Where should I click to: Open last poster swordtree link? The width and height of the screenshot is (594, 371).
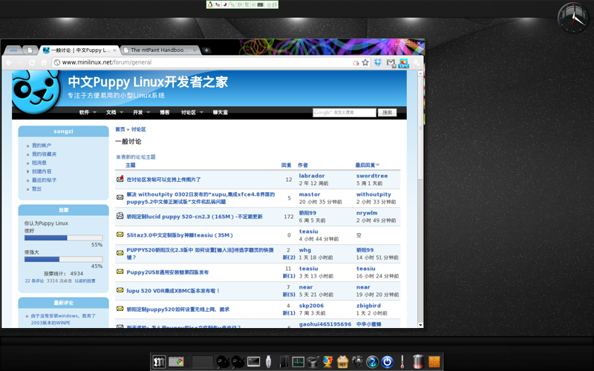coord(372,176)
